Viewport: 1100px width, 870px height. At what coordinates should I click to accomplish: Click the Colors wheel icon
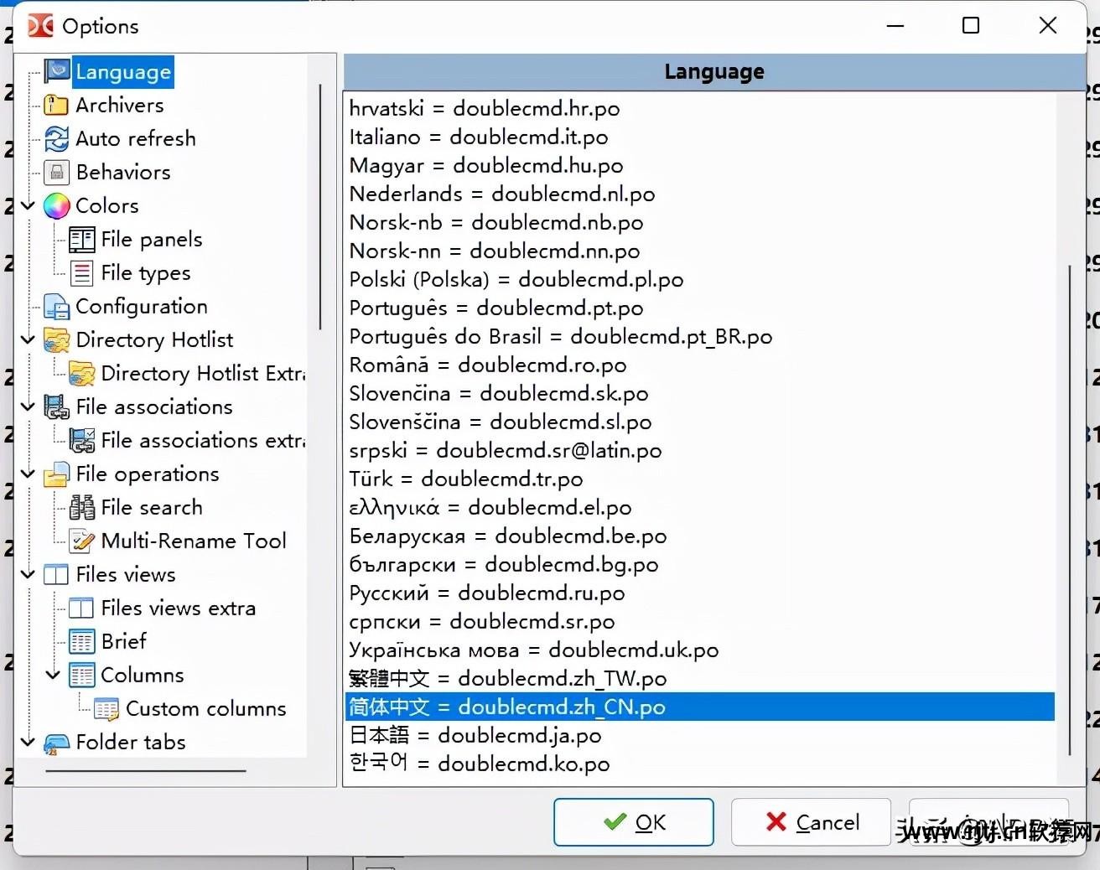[x=56, y=205]
